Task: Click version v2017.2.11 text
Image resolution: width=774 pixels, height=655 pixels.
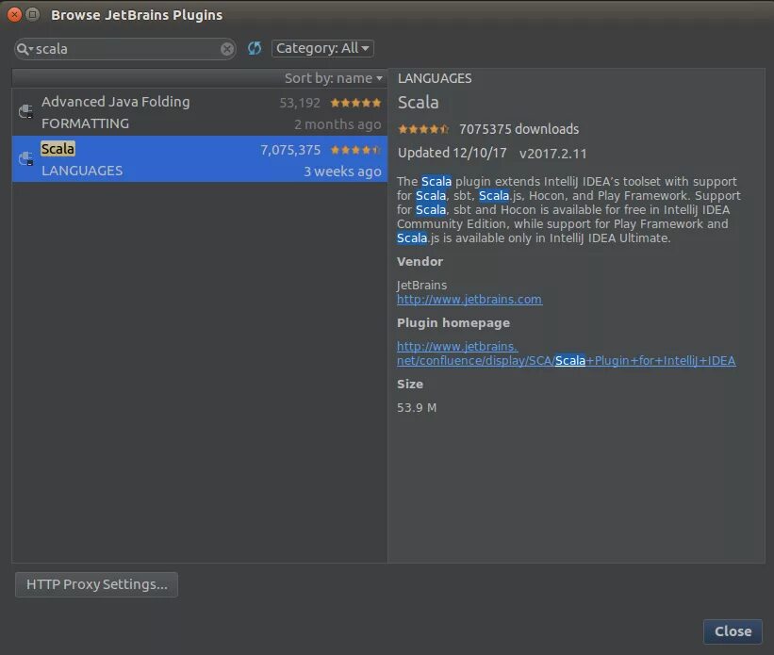Action: (x=552, y=154)
